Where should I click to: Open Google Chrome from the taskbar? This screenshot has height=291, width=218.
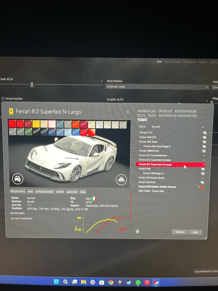111,282
